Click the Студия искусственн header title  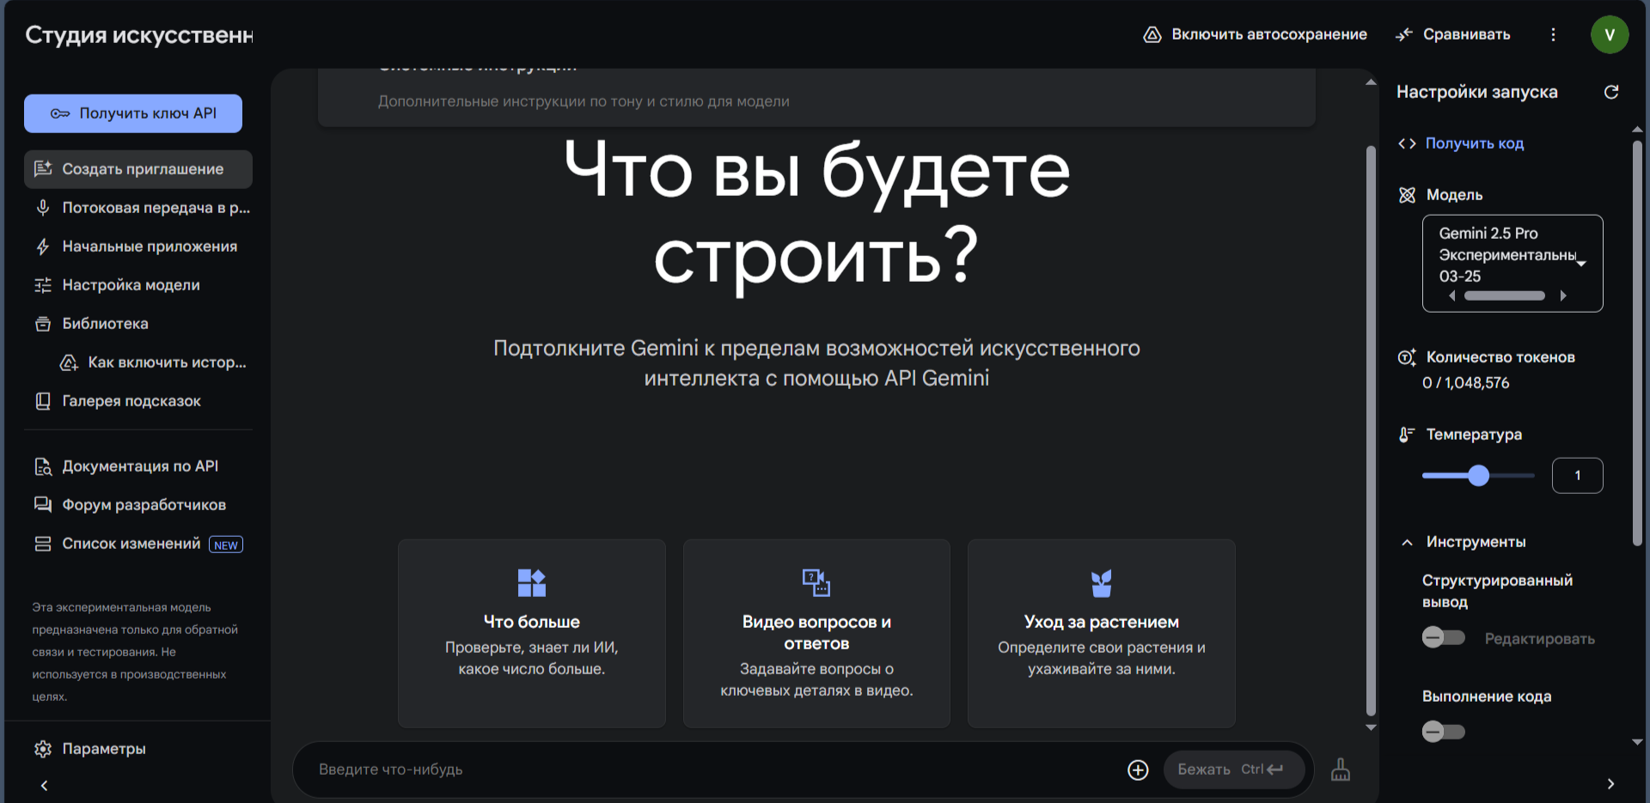coord(139,34)
